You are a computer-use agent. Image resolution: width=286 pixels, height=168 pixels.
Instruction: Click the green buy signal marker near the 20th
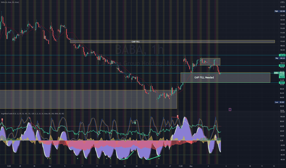[x=135, y=123]
